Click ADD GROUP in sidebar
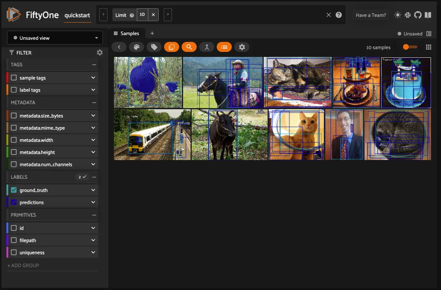Viewport: 441px width, 290px height. pyautogui.click(x=23, y=265)
